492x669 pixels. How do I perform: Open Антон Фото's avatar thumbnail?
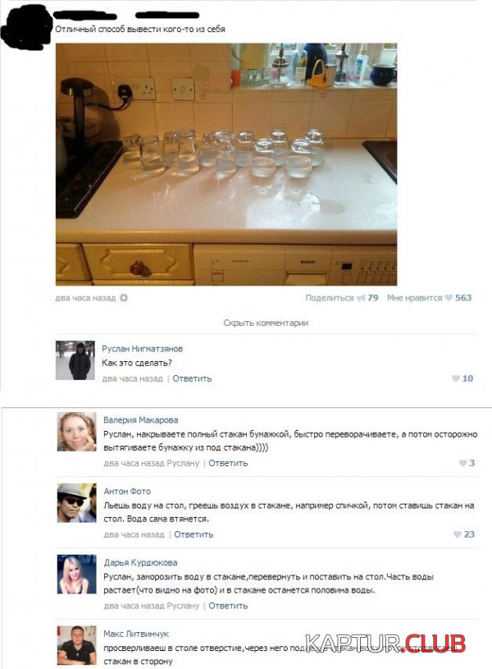click(77, 503)
